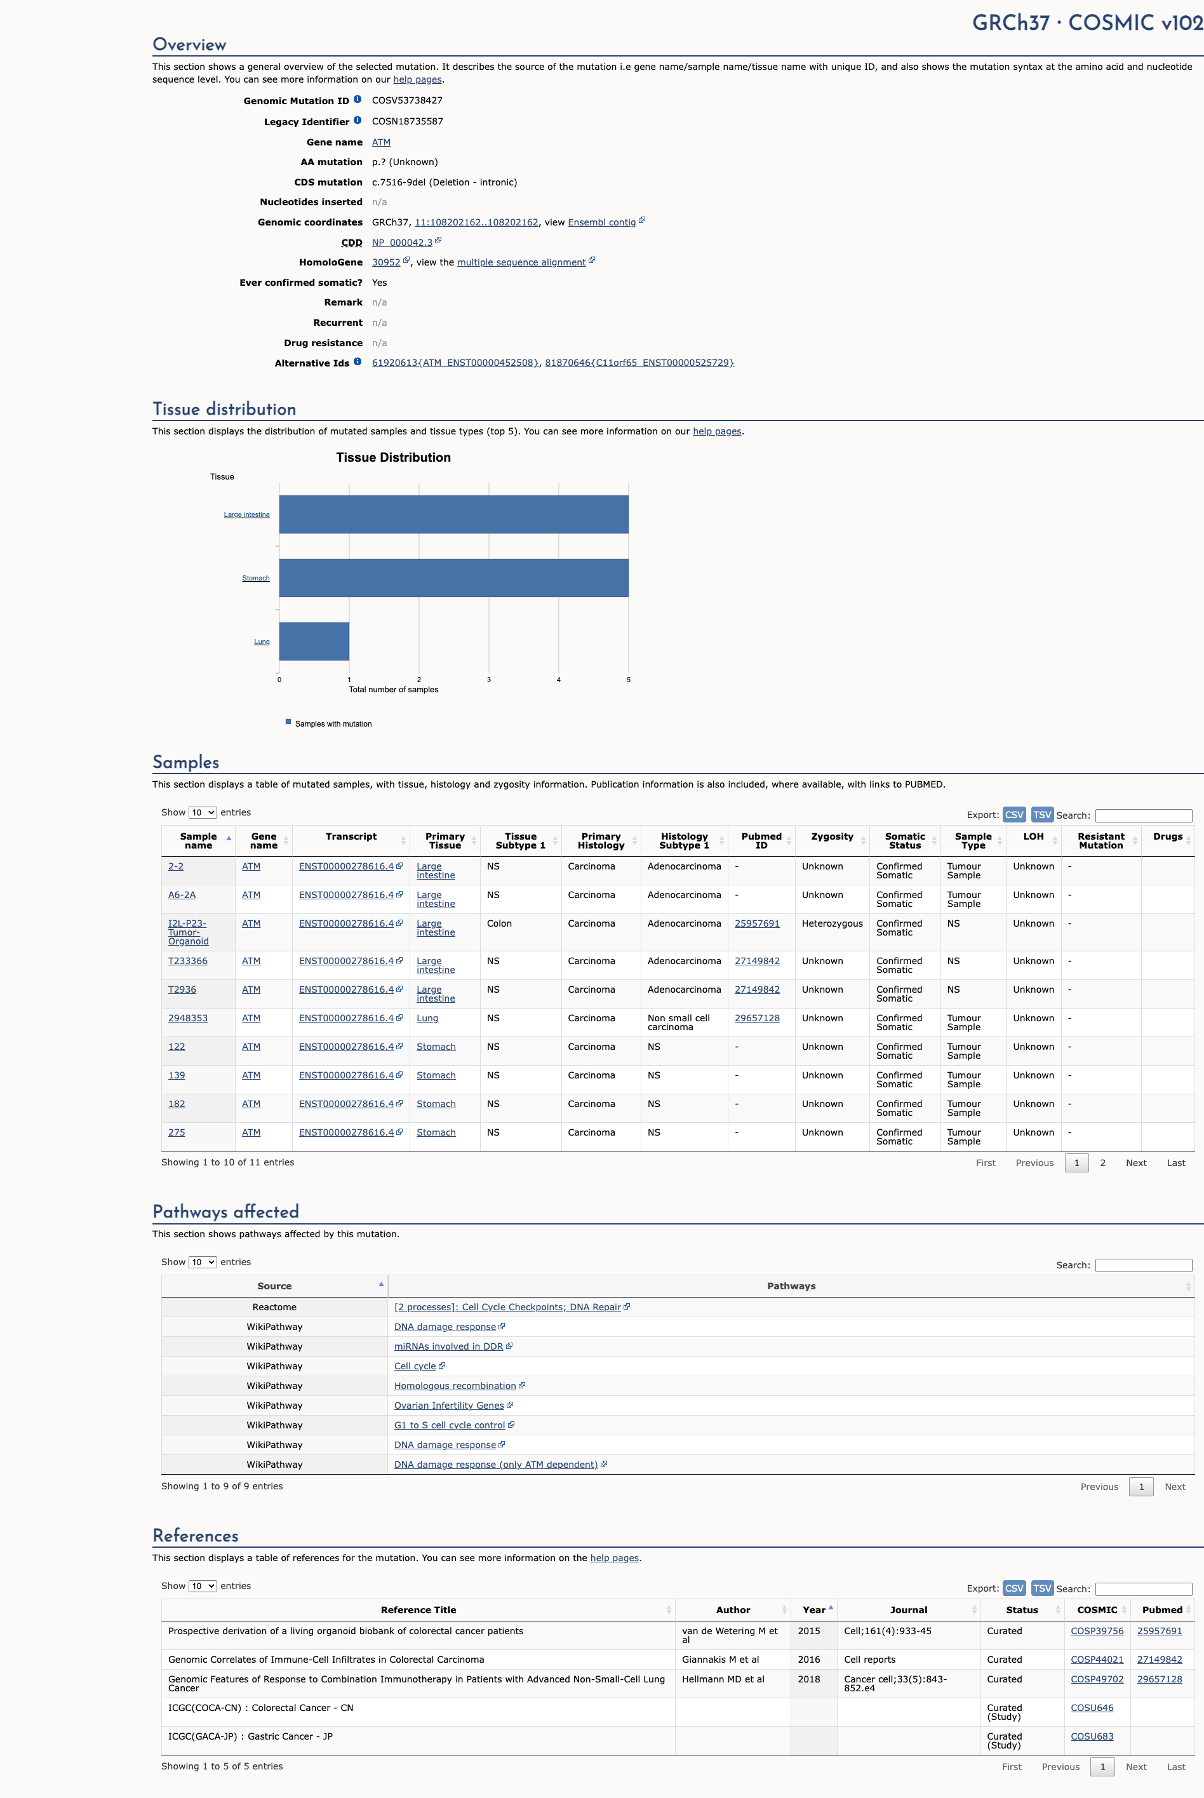Click sort arrow on pathways Source column
Viewport: 1204px width, 1798px height.
[x=381, y=1284]
